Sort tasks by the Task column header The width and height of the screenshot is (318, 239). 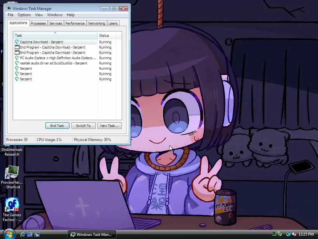[55, 35]
